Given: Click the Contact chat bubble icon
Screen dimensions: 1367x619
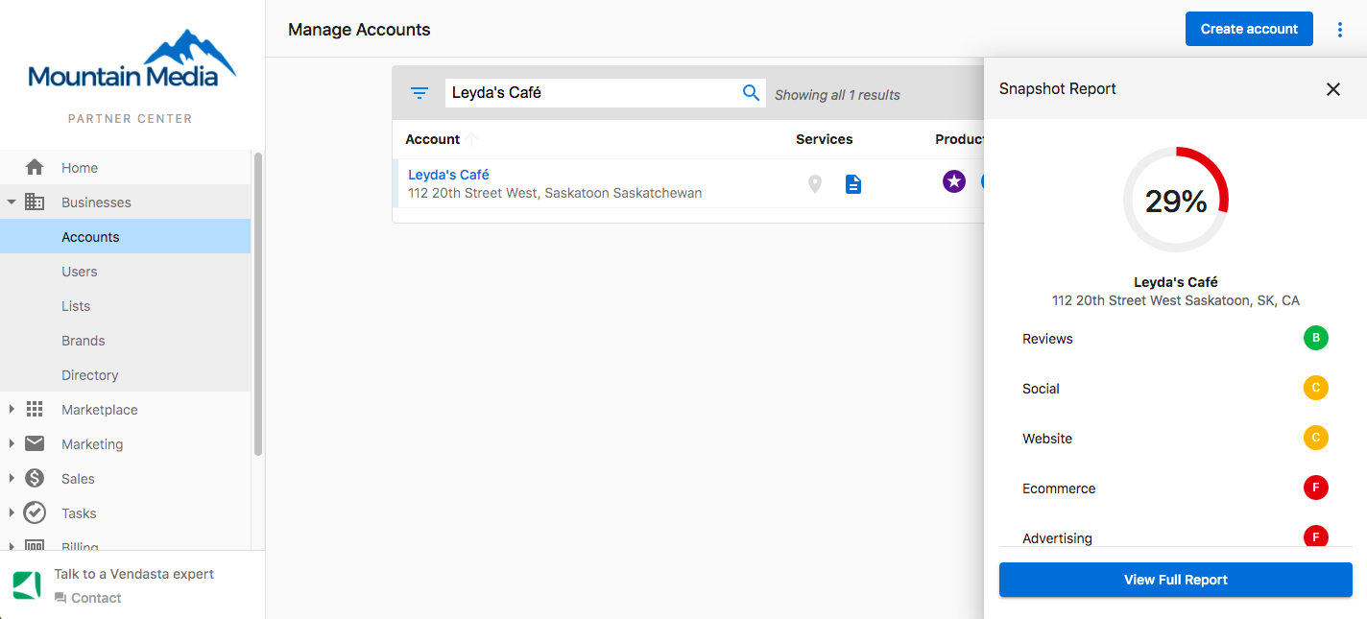Looking at the screenshot, I should 60,598.
